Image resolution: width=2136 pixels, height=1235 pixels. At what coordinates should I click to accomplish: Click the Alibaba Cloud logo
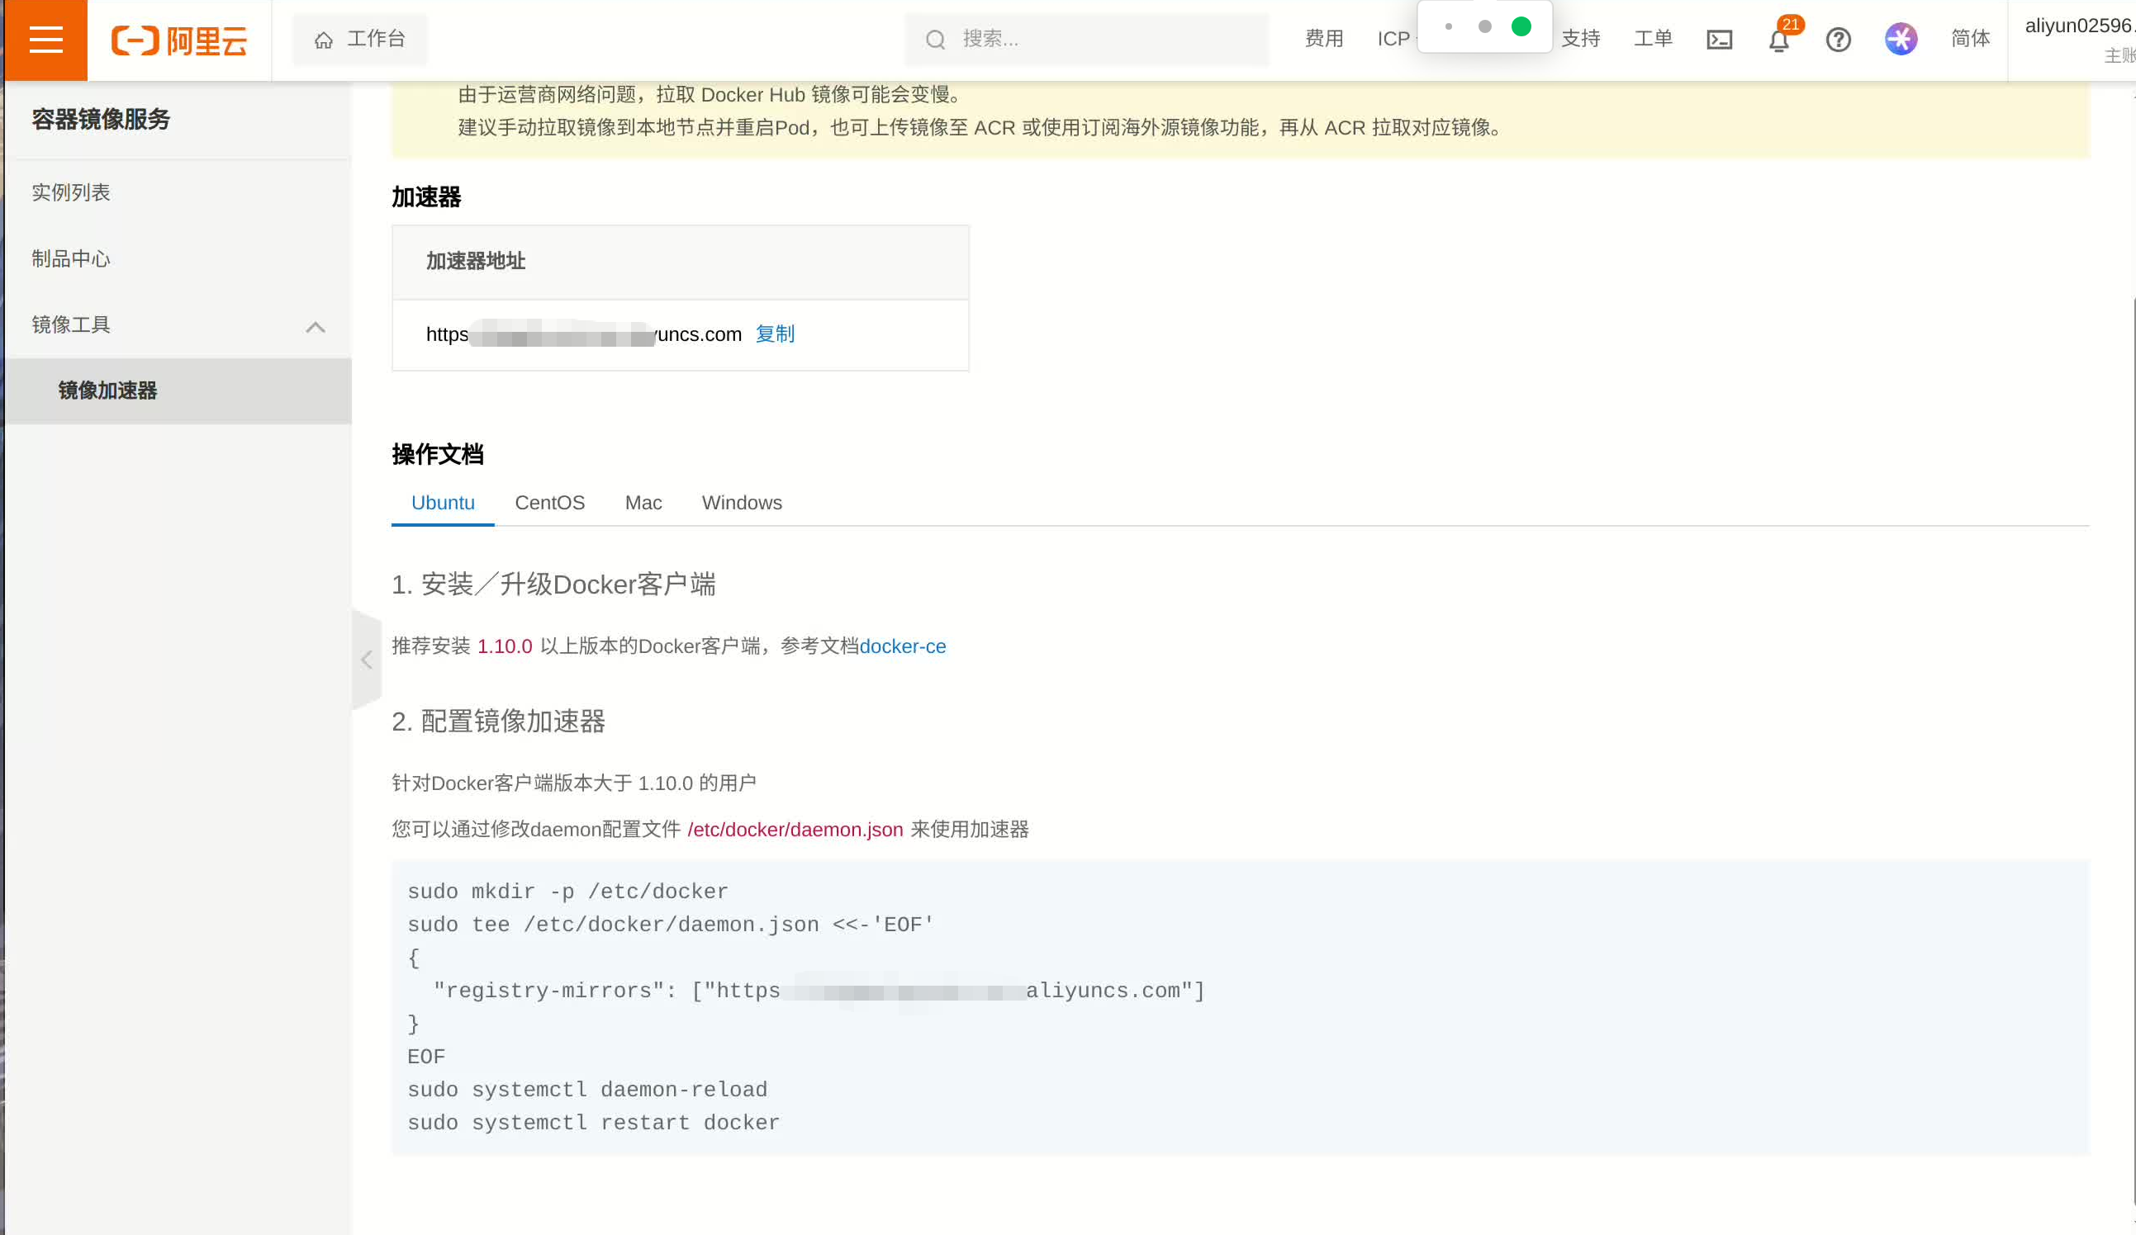pos(179,40)
